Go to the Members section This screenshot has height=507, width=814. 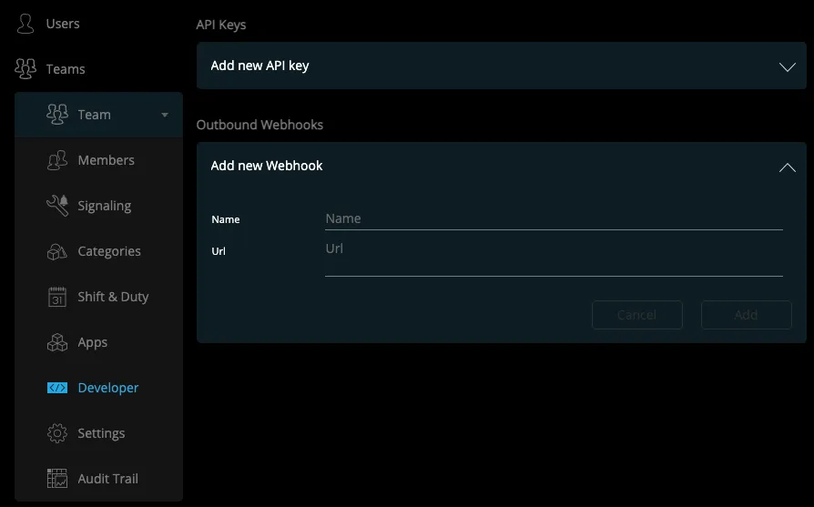(x=106, y=160)
